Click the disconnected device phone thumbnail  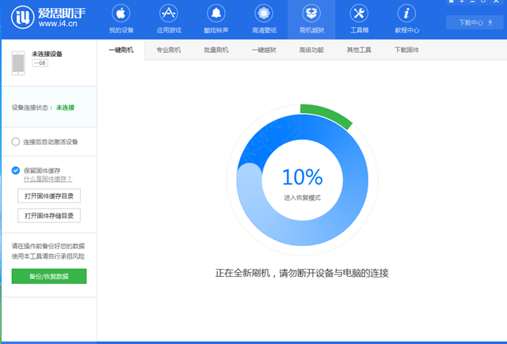(19, 62)
